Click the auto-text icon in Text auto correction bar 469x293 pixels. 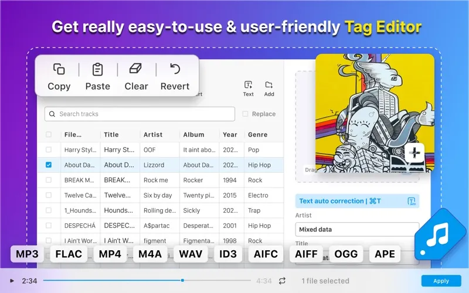[x=412, y=201]
